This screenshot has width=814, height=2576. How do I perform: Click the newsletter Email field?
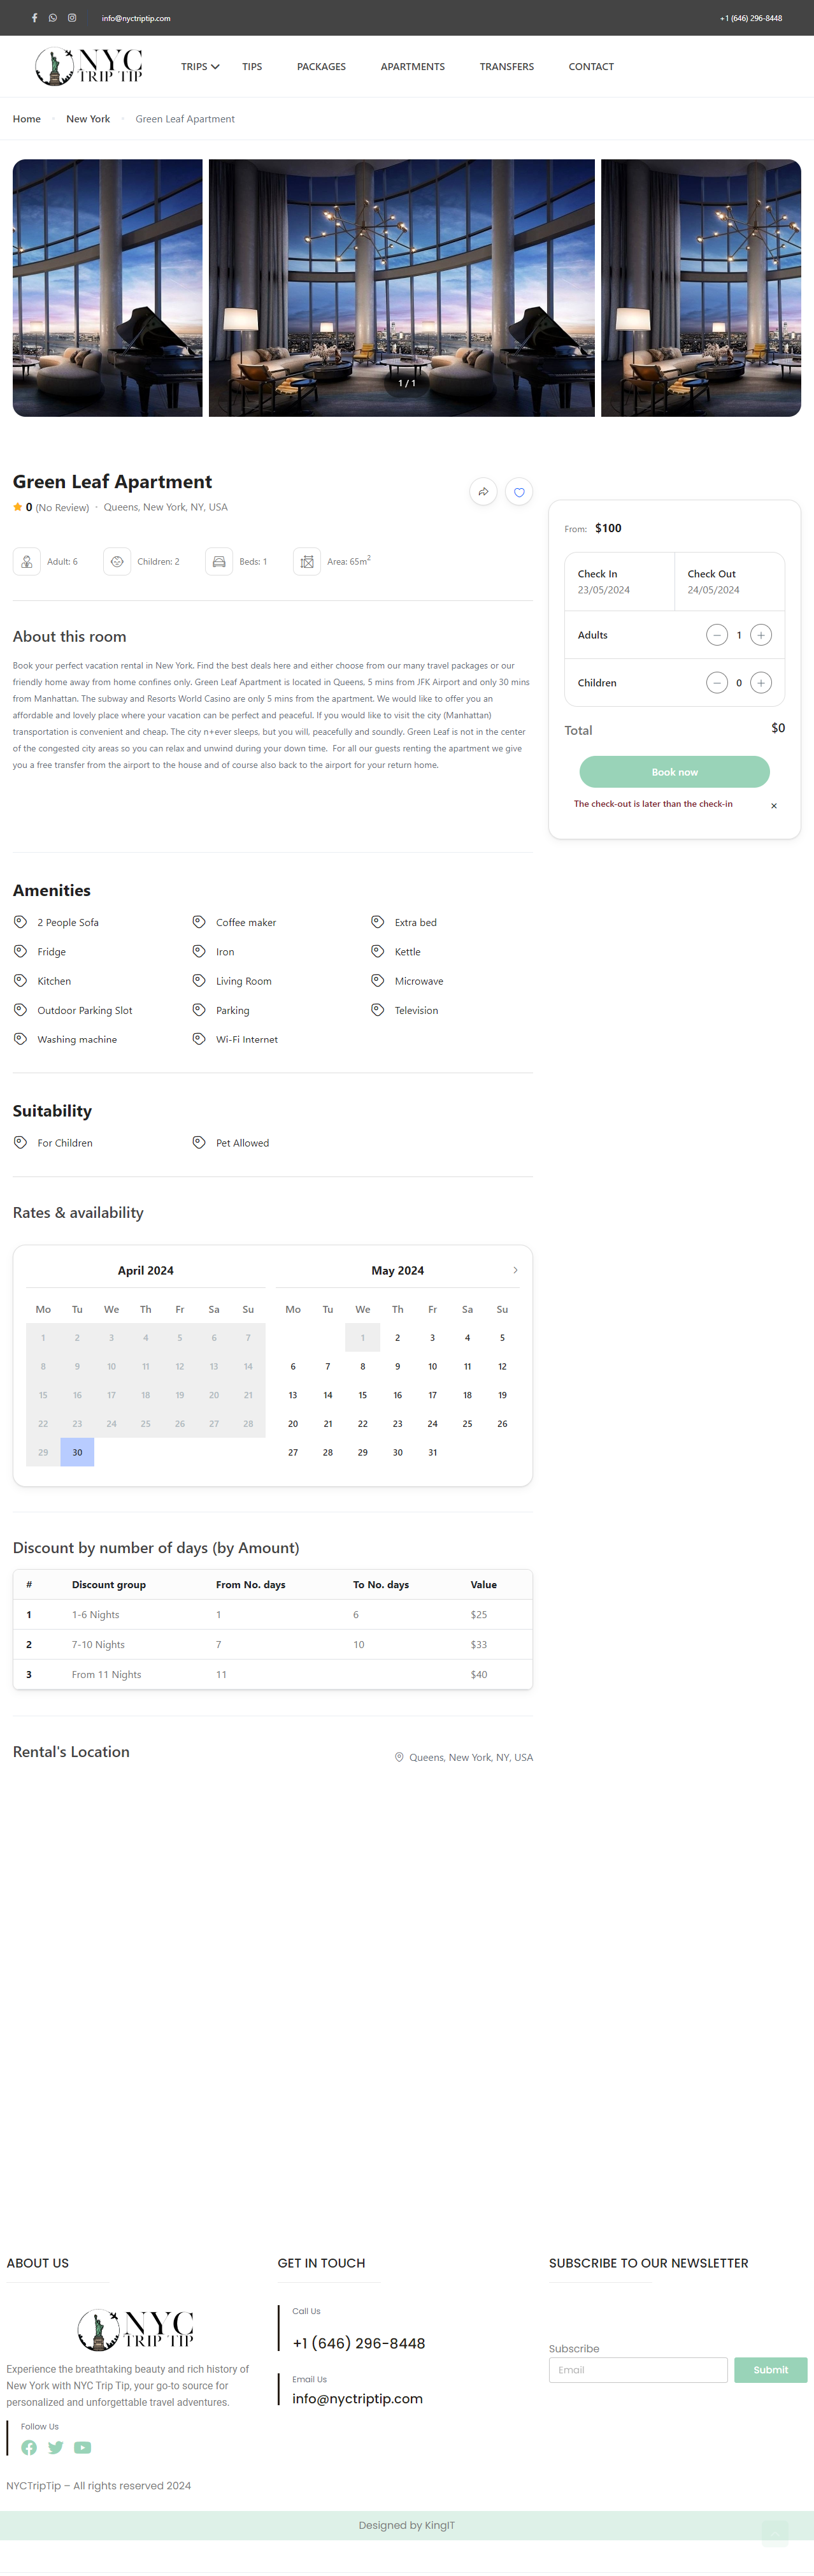(638, 2370)
